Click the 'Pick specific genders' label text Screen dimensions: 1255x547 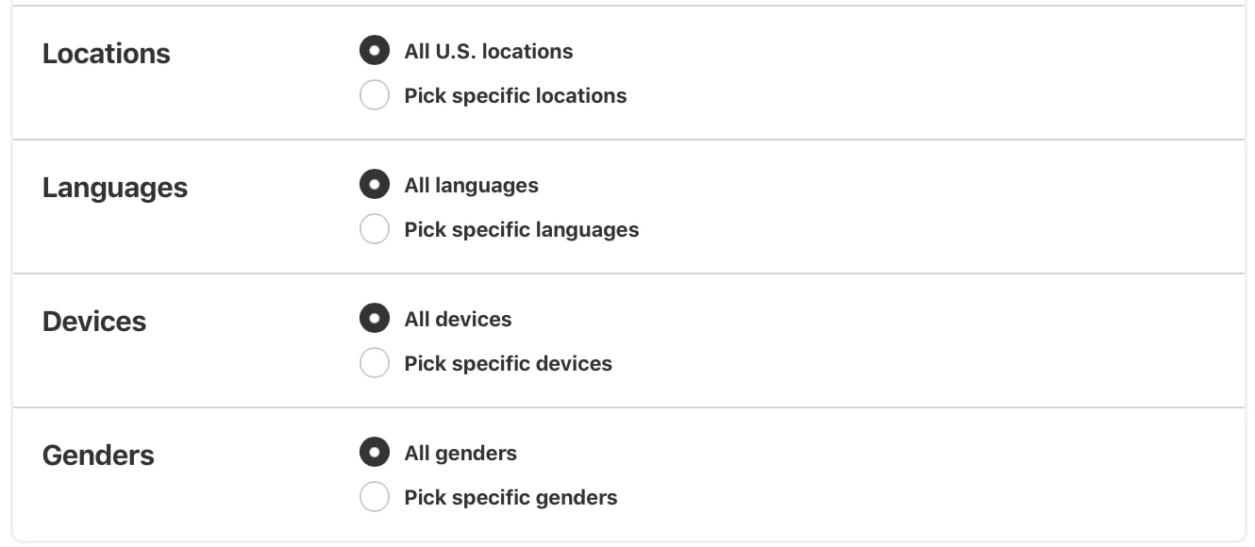click(x=510, y=497)
